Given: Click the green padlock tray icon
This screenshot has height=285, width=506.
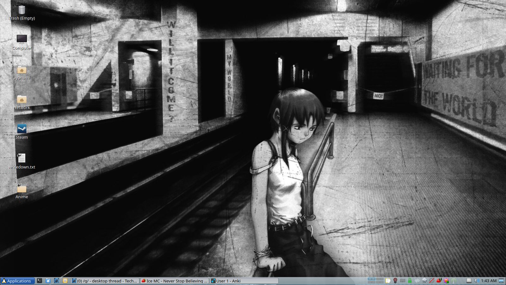Looking at the screenshot, I should tap(410, 281).
